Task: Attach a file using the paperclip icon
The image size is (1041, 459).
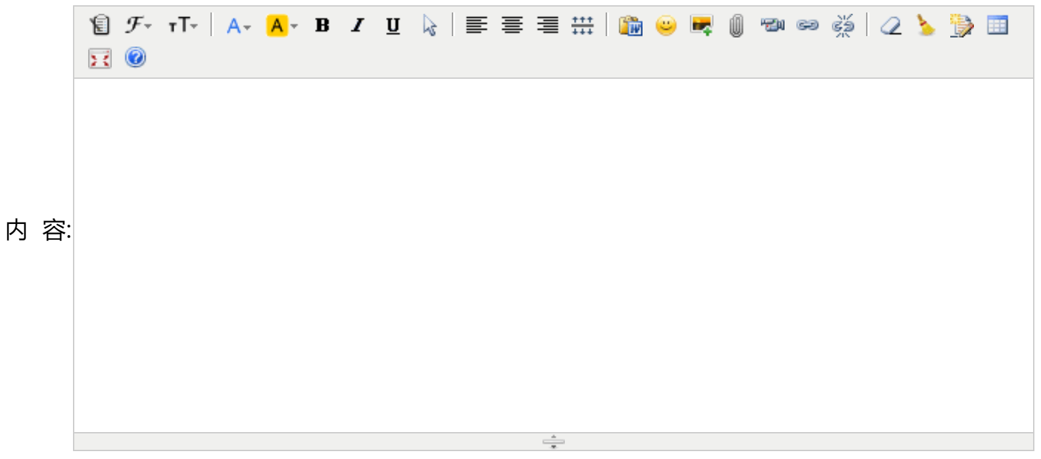Action: point(737,26)
